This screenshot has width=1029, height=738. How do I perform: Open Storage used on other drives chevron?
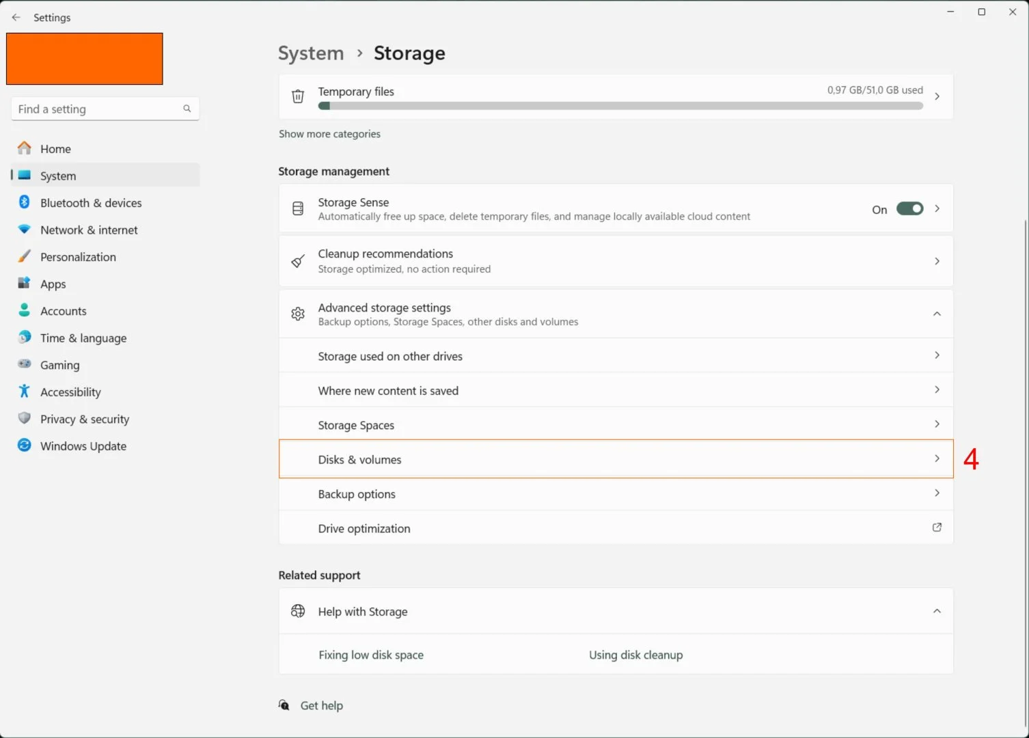coord(937,355)
